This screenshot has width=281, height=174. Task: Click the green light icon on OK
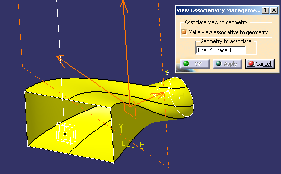coord(186,63)
